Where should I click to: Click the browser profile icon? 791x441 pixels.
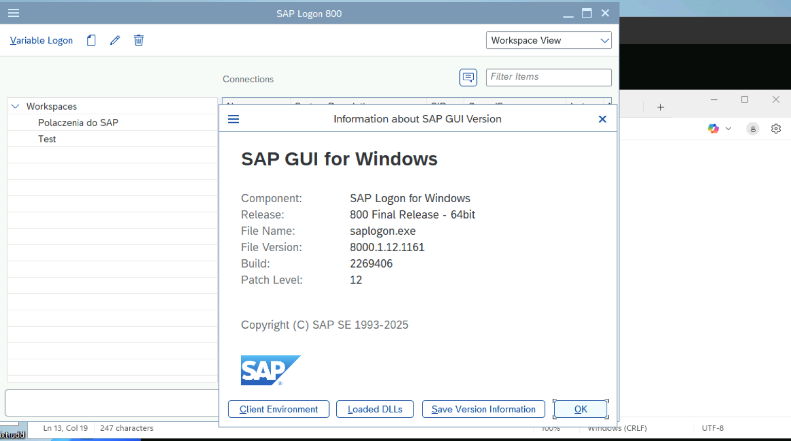pos(752,129)
